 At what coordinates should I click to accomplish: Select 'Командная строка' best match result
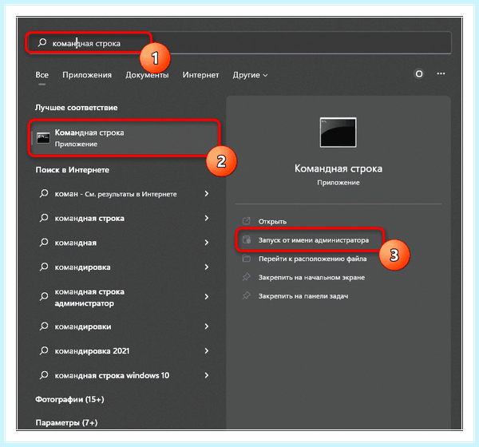coord(125,138)
